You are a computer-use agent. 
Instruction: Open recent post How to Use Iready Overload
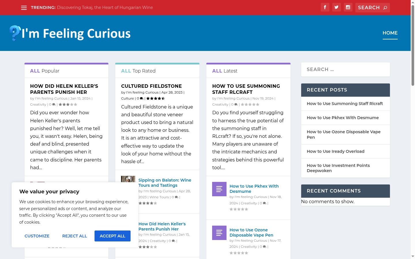(335, 151)
